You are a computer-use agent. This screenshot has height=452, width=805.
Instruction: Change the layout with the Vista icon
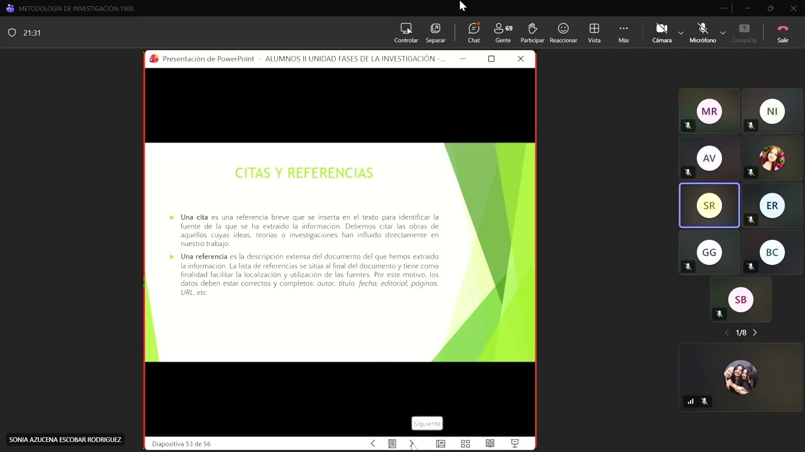tap(594, 28)
